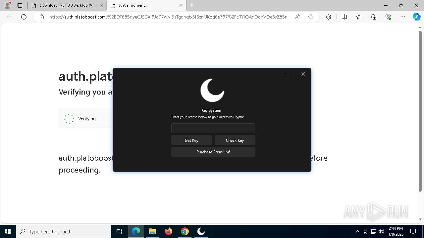Show hidden system tray icons
The width and height of the screenshot is (424, 238).
357,231
